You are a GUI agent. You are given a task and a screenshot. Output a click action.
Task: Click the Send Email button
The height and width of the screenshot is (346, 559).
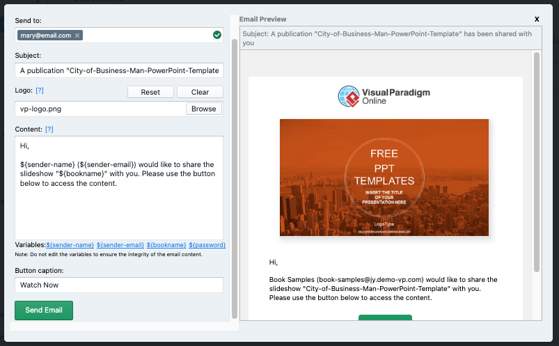44,310
